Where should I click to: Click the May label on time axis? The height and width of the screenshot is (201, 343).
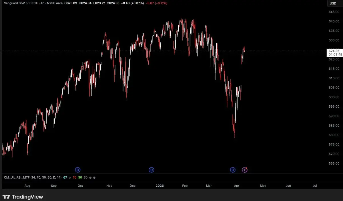point(263,186)
